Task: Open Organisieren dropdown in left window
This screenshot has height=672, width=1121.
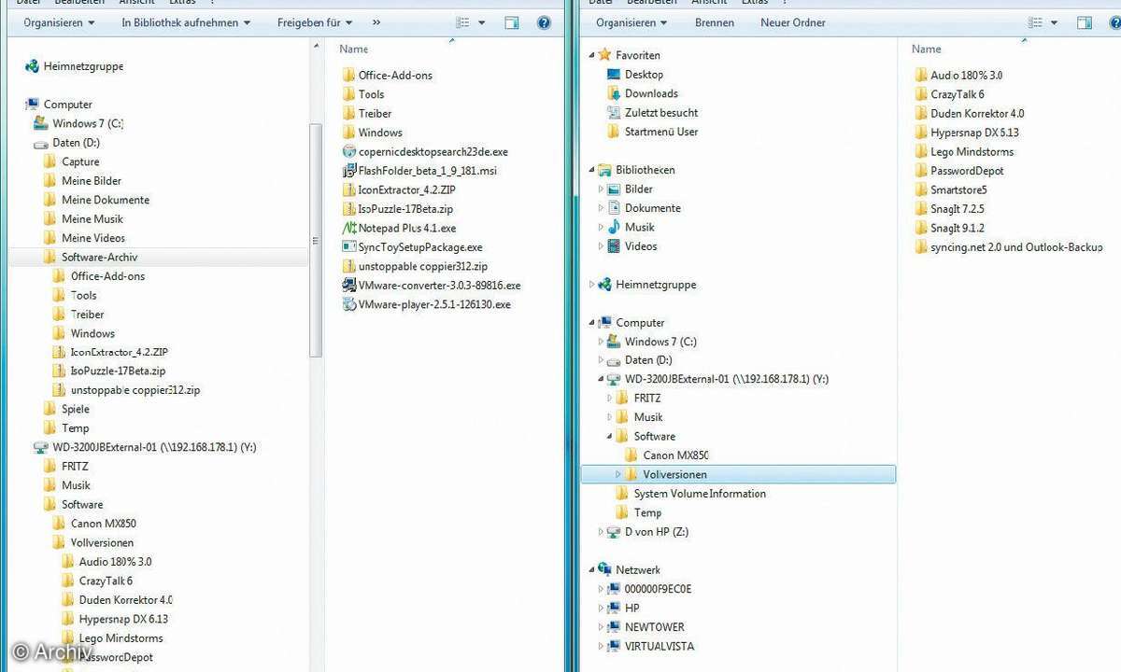Action: (x=58, y=22)
